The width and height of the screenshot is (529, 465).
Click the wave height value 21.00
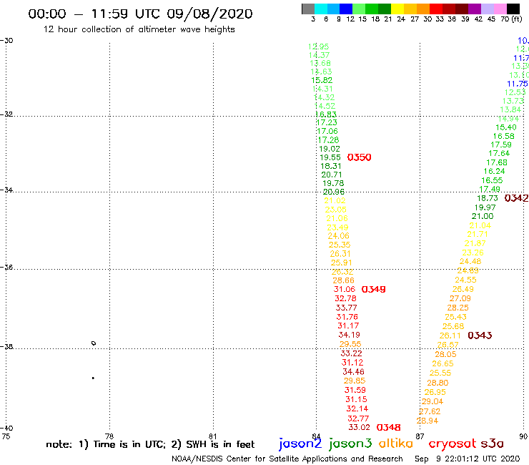[483, 216]
